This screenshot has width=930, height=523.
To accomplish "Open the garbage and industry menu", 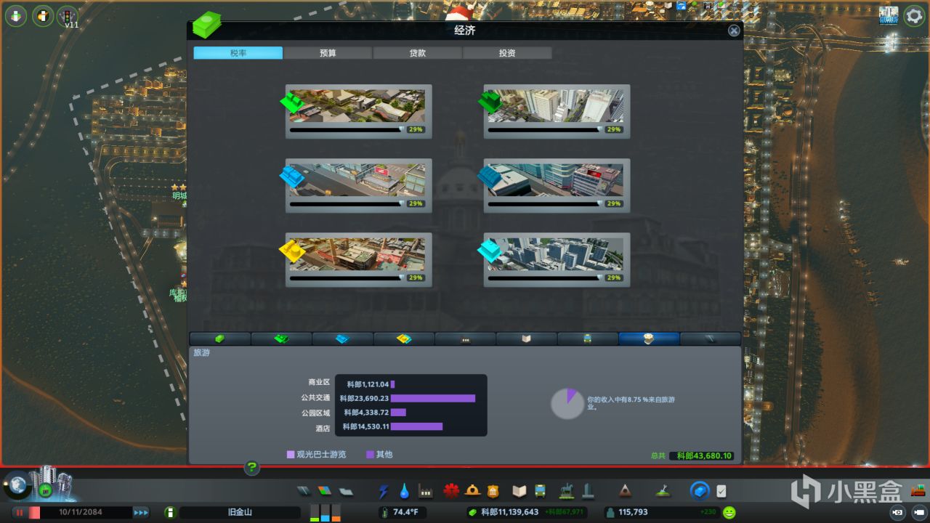I will click(426, 492).
